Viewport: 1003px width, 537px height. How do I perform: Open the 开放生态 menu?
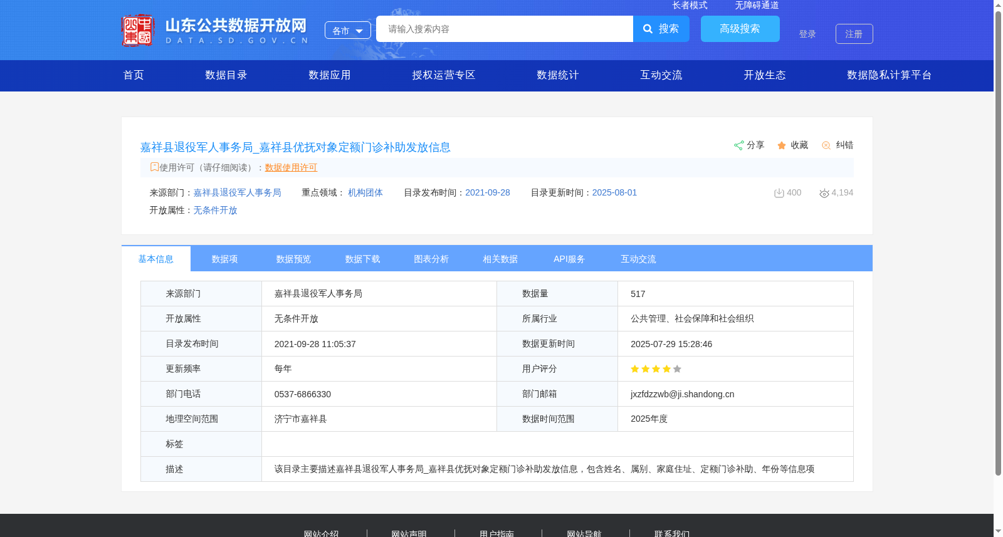[x=765, y=75]
